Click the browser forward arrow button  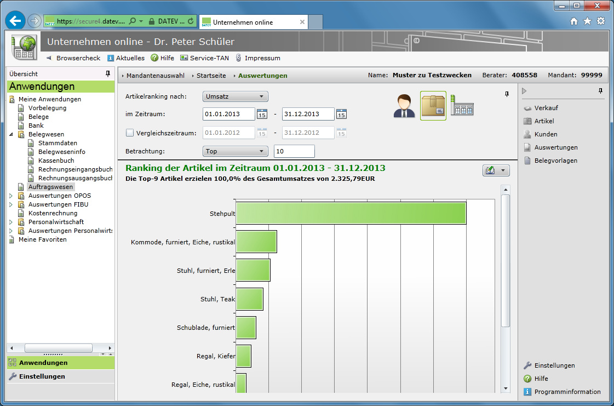[35, 21]
